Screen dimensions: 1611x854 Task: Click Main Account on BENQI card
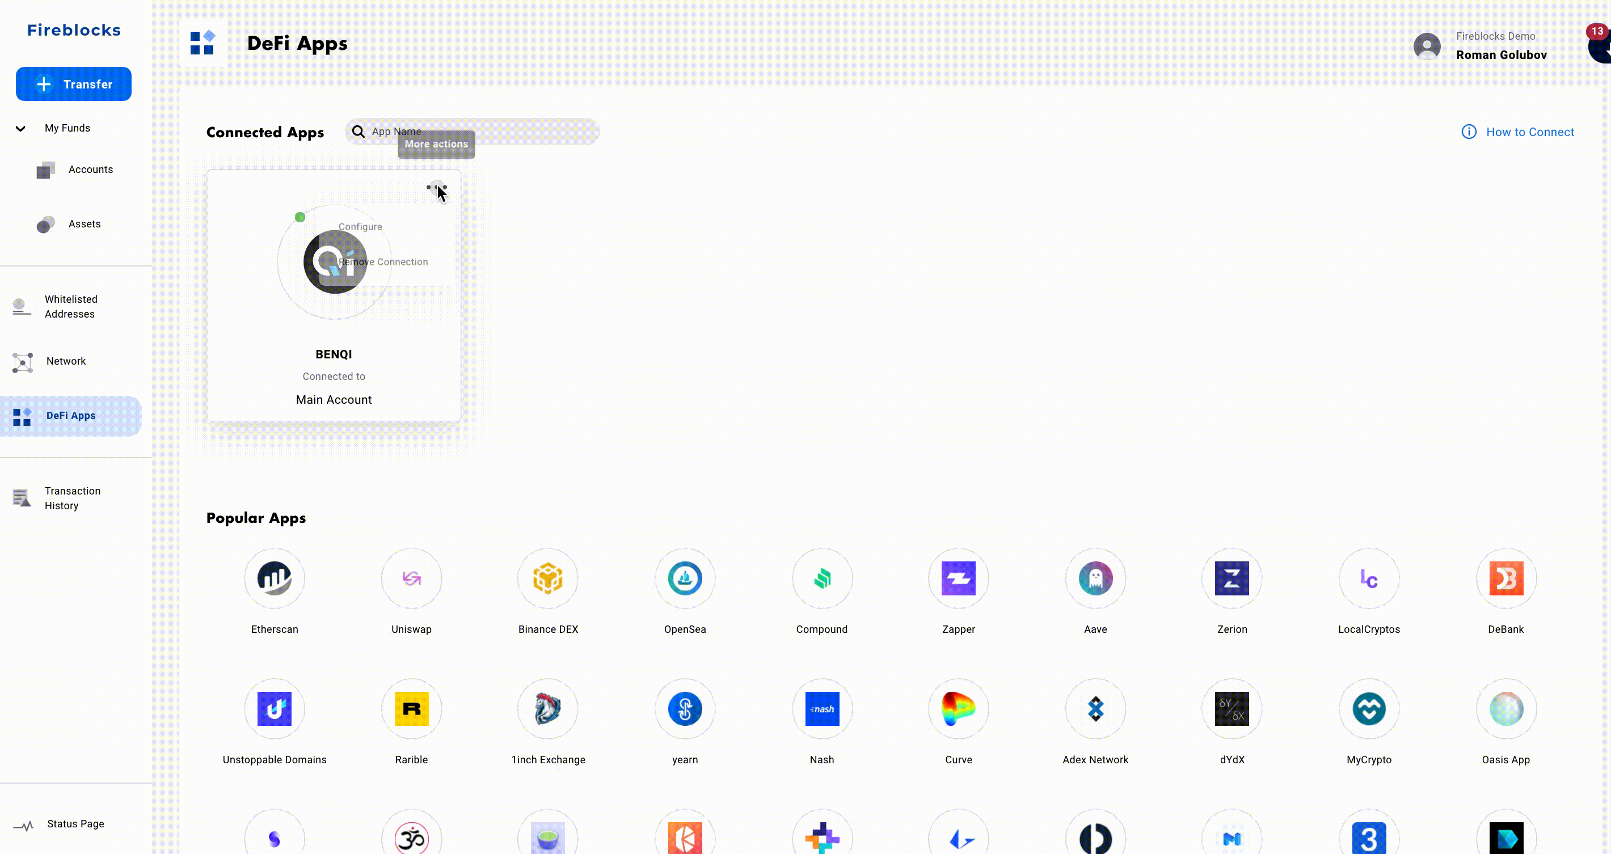point(334,399)
